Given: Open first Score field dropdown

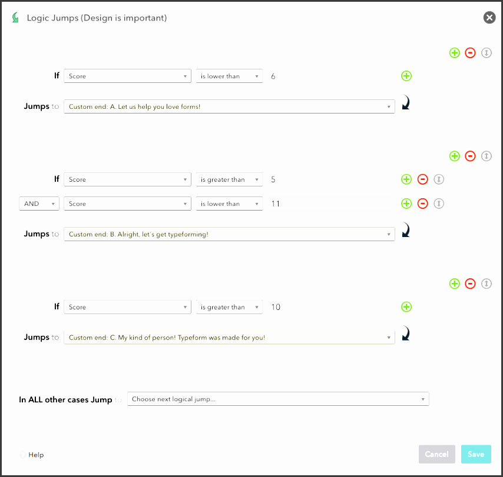Looking at the screenshot, I should tap(127, 76).
